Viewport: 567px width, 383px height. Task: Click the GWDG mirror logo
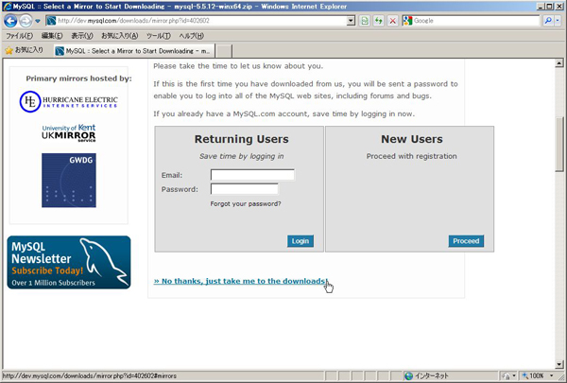click(x=69, y=181)
